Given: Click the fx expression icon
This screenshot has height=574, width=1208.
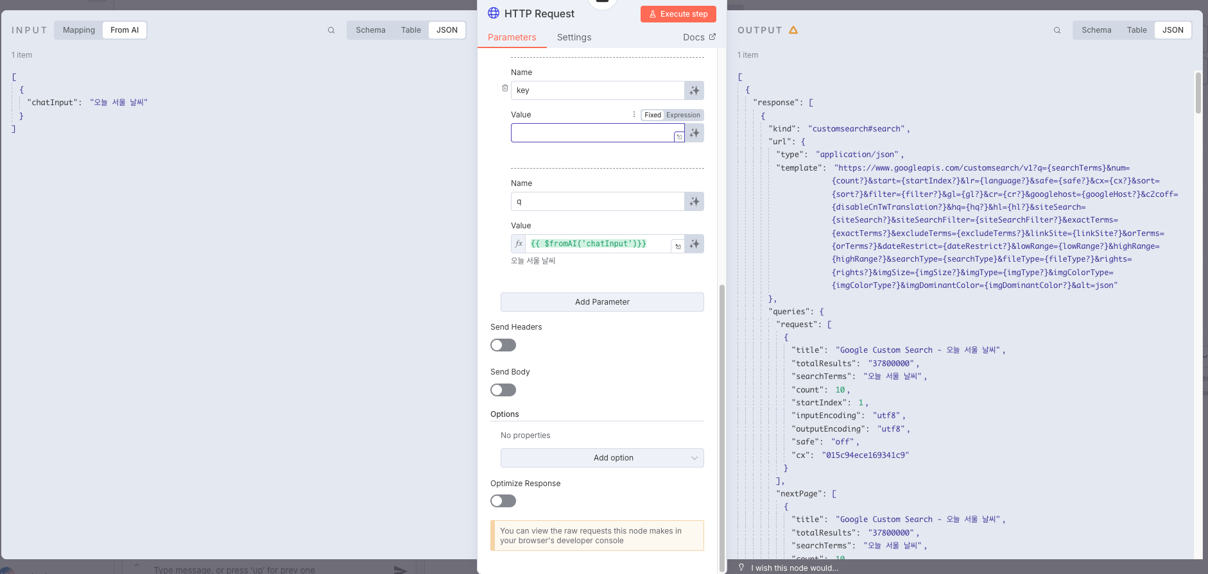Looking at the screenshot, I should coord(519,244).
